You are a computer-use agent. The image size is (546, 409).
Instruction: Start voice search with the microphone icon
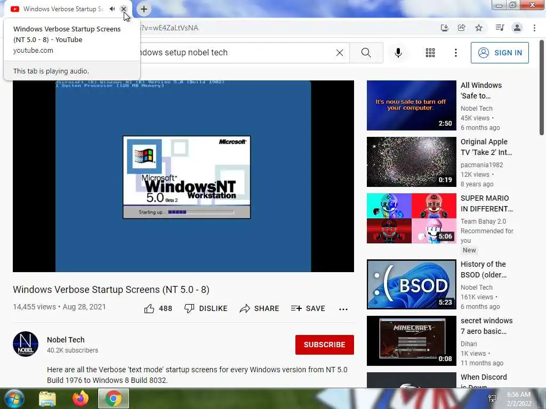coord(398,53)
